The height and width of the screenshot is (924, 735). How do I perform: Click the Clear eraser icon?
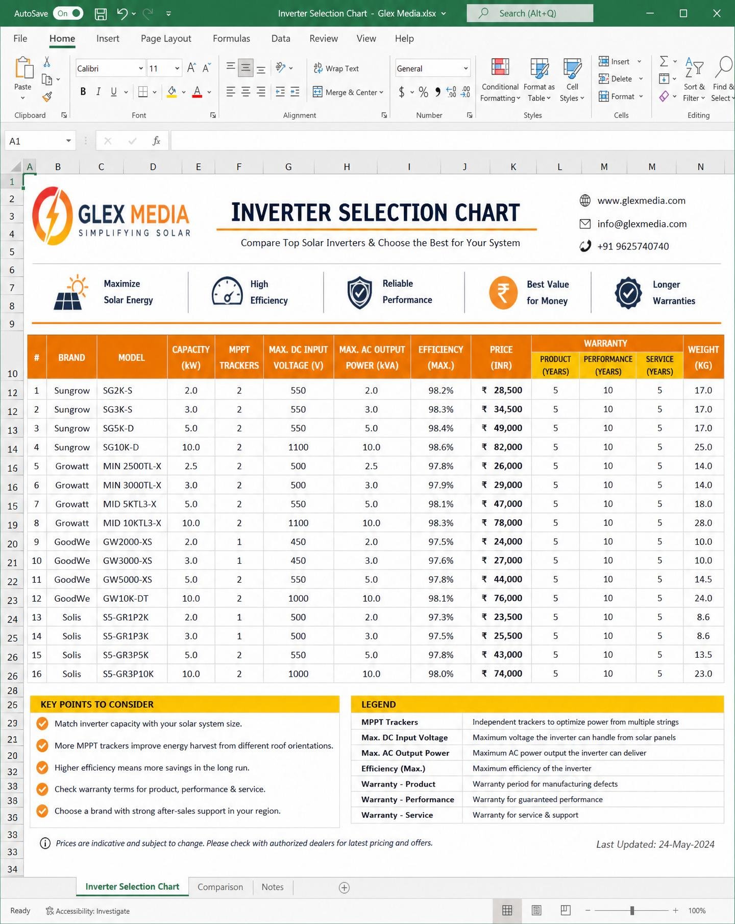coord(664,96)
